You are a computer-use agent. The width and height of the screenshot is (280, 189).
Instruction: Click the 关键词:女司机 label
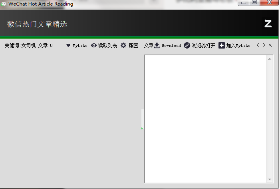20,46
